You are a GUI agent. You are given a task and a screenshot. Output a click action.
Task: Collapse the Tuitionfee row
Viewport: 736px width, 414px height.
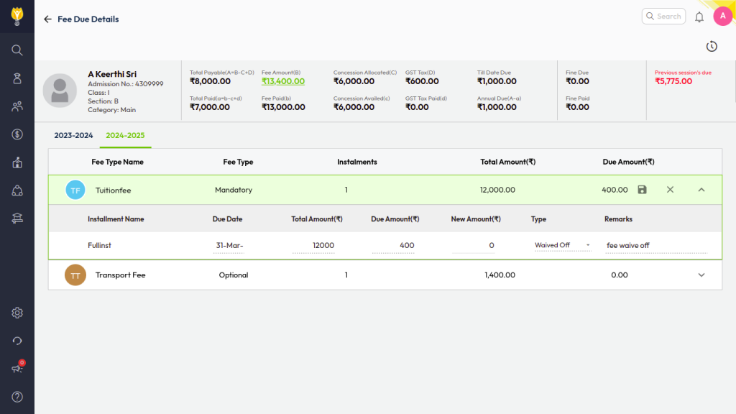[701, 190]
